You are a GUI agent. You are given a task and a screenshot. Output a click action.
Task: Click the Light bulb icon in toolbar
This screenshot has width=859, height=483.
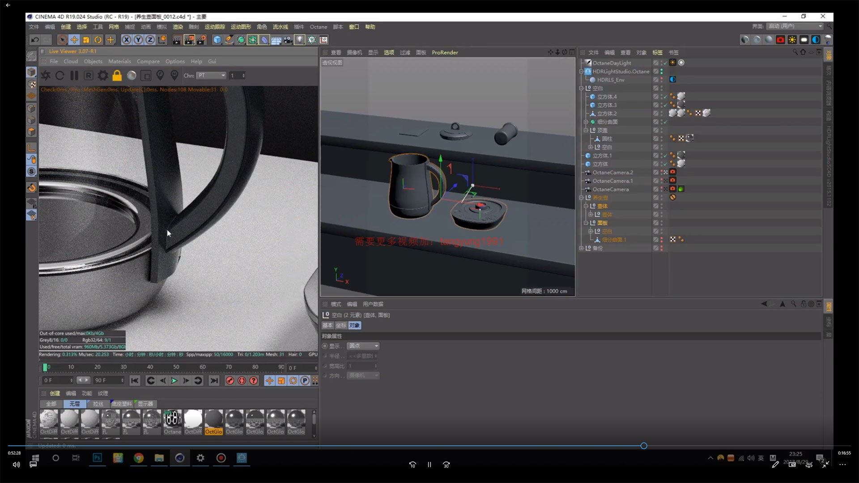[x=300, y=40]
